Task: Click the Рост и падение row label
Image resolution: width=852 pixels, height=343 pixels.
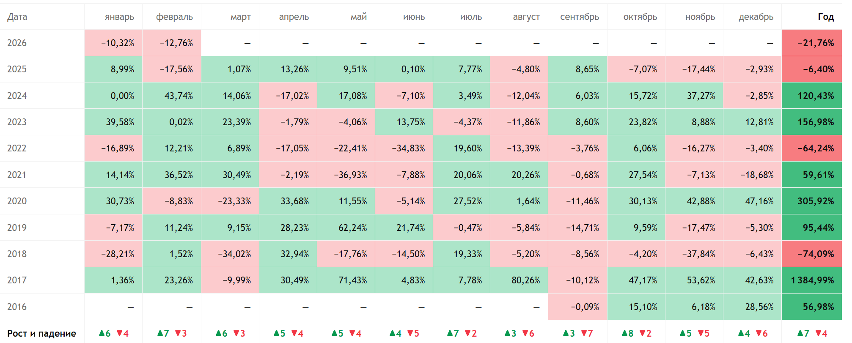Action: (41, 333)
